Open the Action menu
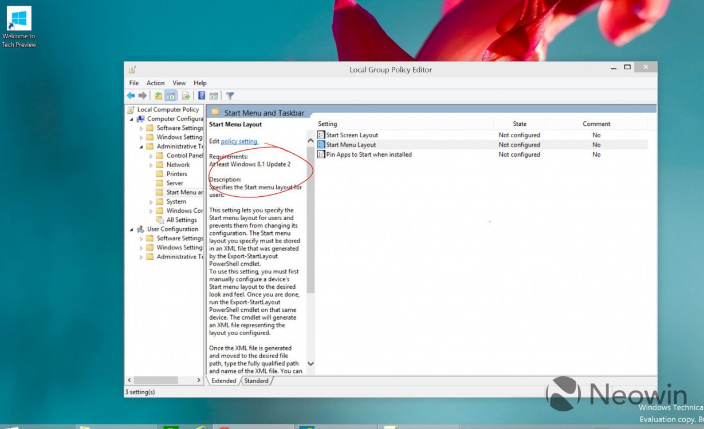This screenshot has width=704, height=429. tap(155, 83)
